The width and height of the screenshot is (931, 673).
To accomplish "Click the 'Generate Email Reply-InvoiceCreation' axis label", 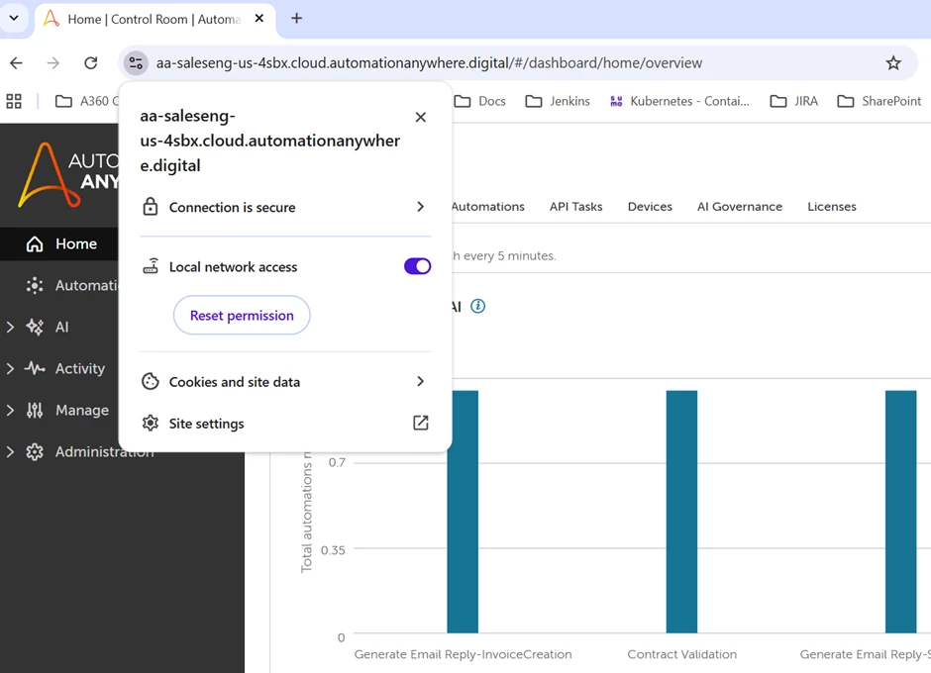I will point(464,654).
